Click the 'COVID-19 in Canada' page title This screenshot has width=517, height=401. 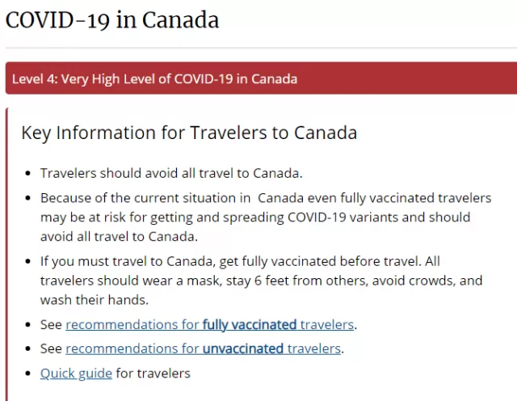[x=112, y=20]
